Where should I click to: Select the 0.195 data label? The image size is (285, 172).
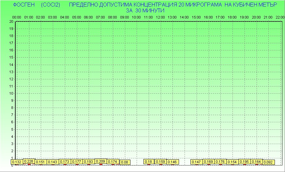pyautogui.click(x=245, y=162)
